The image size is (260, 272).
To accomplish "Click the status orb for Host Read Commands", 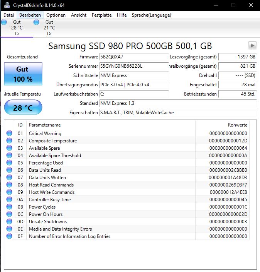I will (x=9, y=185).
